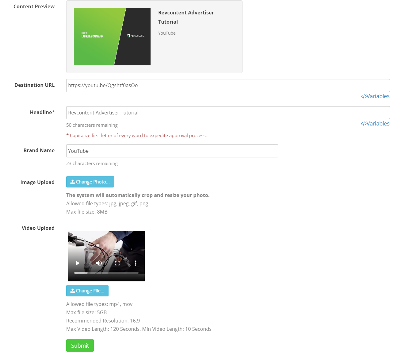Click the 'Recommended Resolution: 16:9' text
394x359 pixels.
pyautogui.click(x=103, y=321)
